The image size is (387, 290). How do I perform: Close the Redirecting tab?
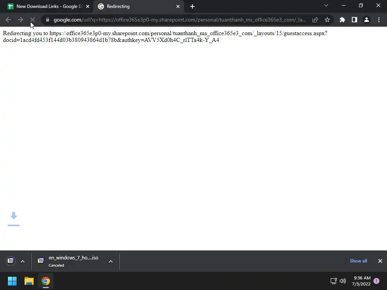(x=178, y=6)
